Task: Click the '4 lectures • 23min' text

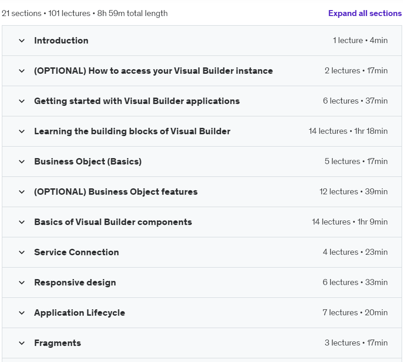Action: coord(355,252)
